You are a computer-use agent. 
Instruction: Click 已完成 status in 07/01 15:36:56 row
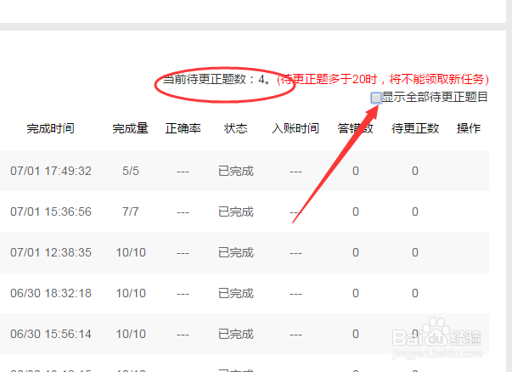pyautogui.click(x=236, y=211)
